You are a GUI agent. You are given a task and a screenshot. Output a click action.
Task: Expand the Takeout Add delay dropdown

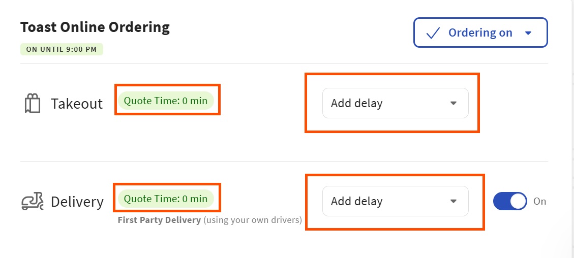(395, 103)
